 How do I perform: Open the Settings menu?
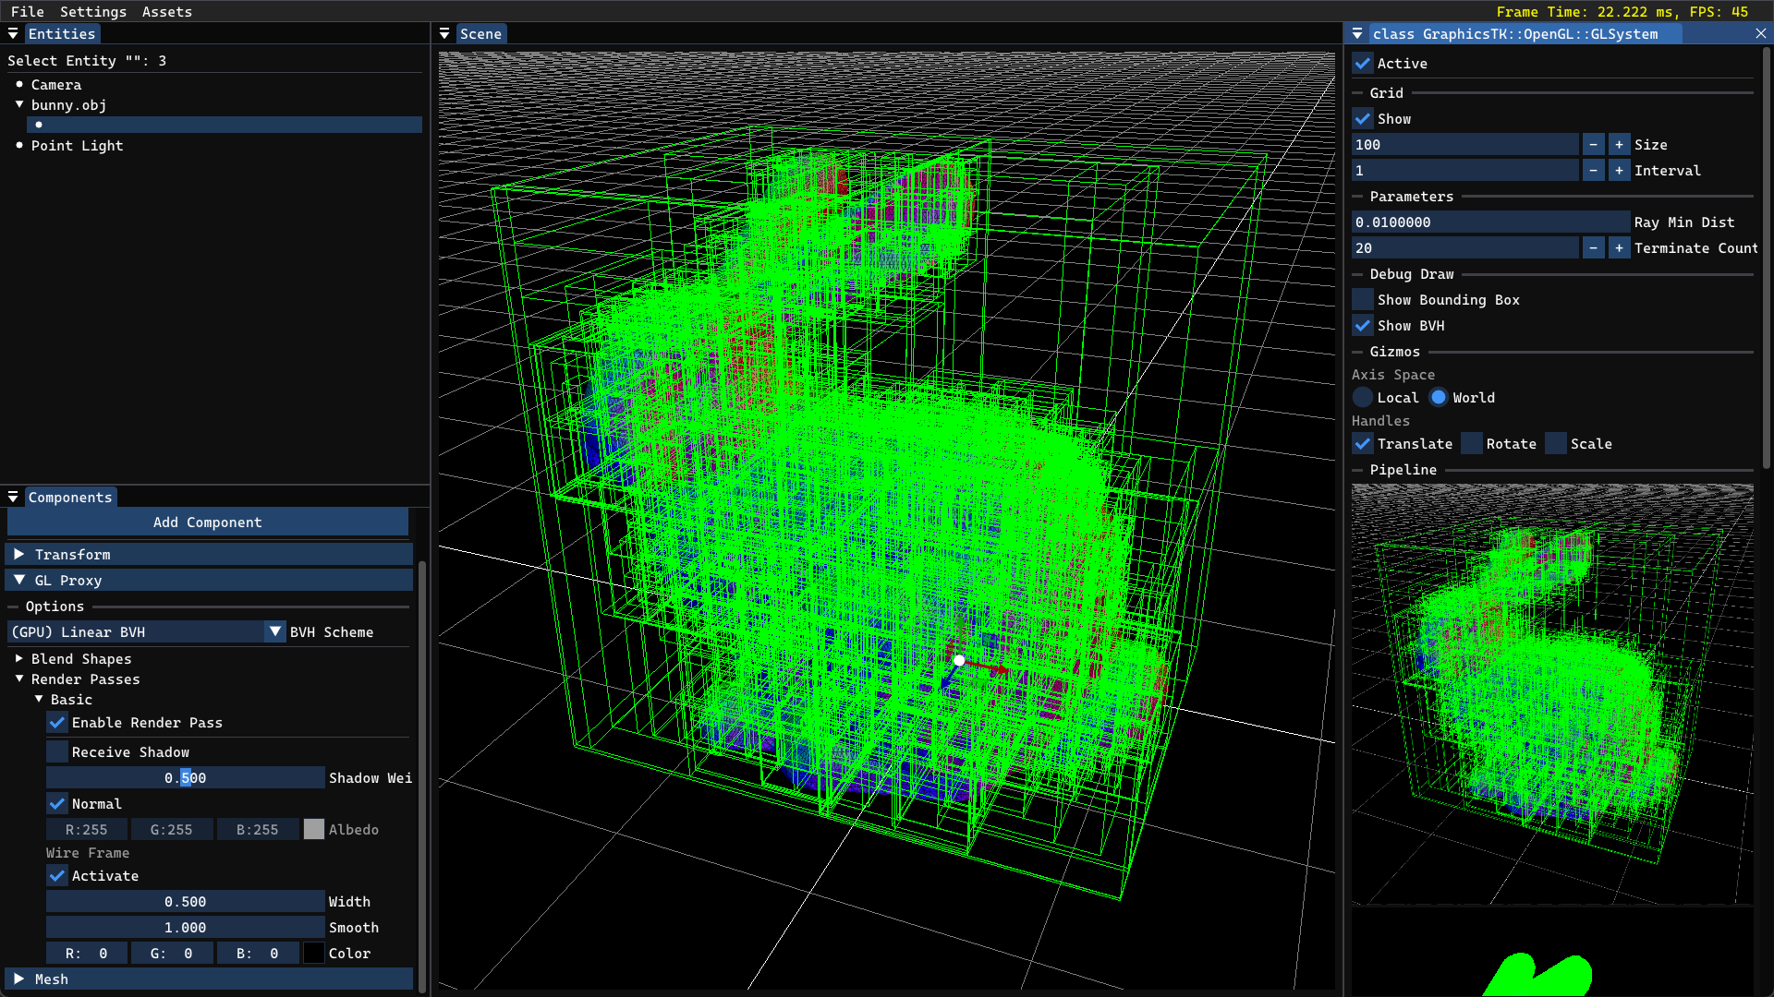(92, 11)
